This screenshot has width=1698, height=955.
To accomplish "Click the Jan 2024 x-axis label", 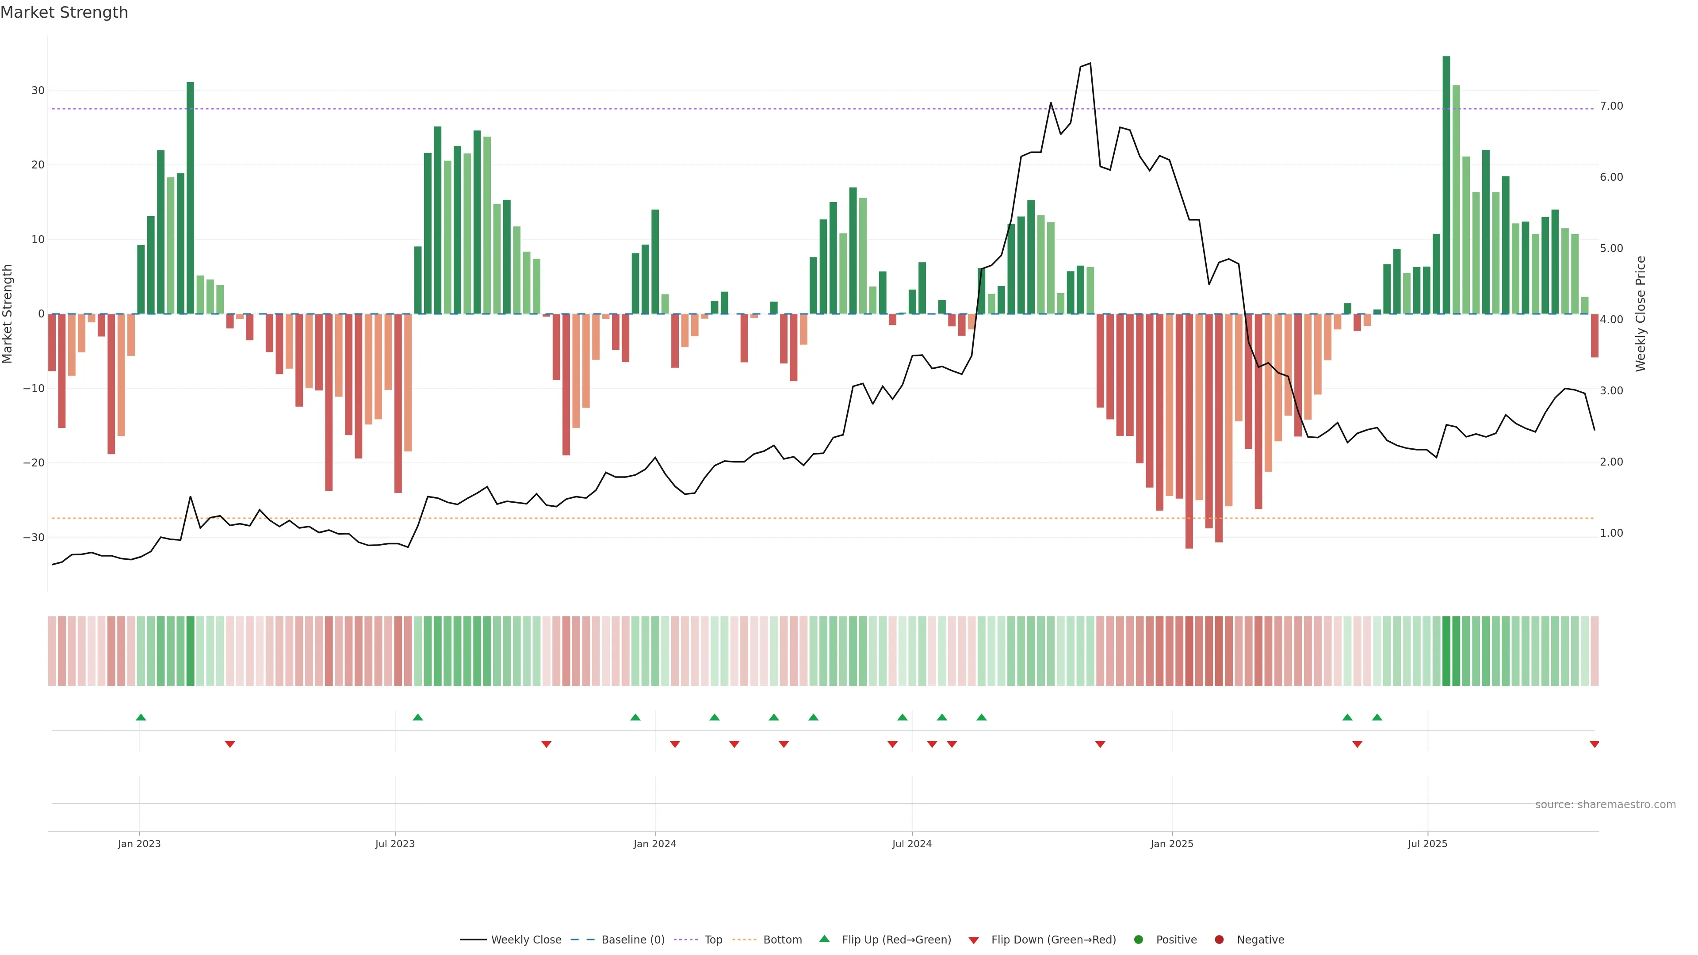I will coord(654,844).
